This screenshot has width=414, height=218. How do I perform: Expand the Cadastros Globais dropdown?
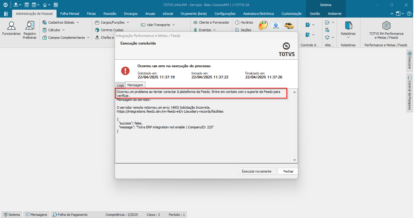(77, 22)
